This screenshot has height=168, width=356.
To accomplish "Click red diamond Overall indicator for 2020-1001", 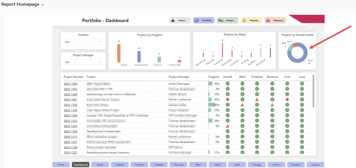I will [x=228, y=99].
